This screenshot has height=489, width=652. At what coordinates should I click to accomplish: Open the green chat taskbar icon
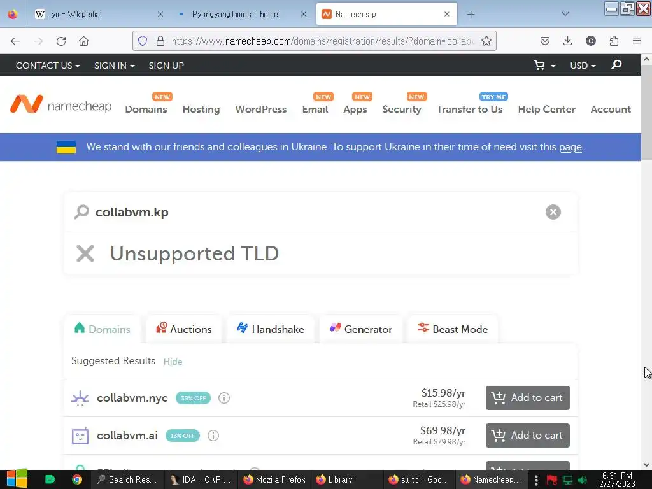[50, 479]
